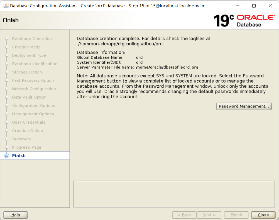Click the note about locked accounts

tap(172, 86)
